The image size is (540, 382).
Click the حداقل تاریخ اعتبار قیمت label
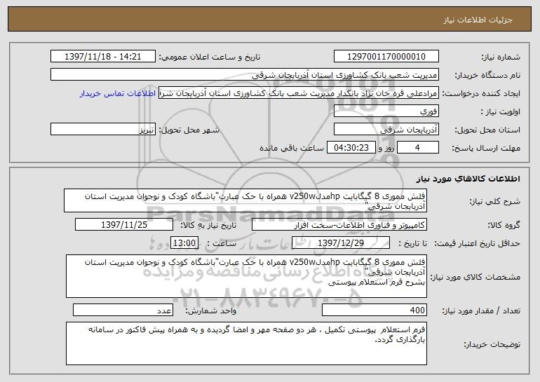[477, 244]
